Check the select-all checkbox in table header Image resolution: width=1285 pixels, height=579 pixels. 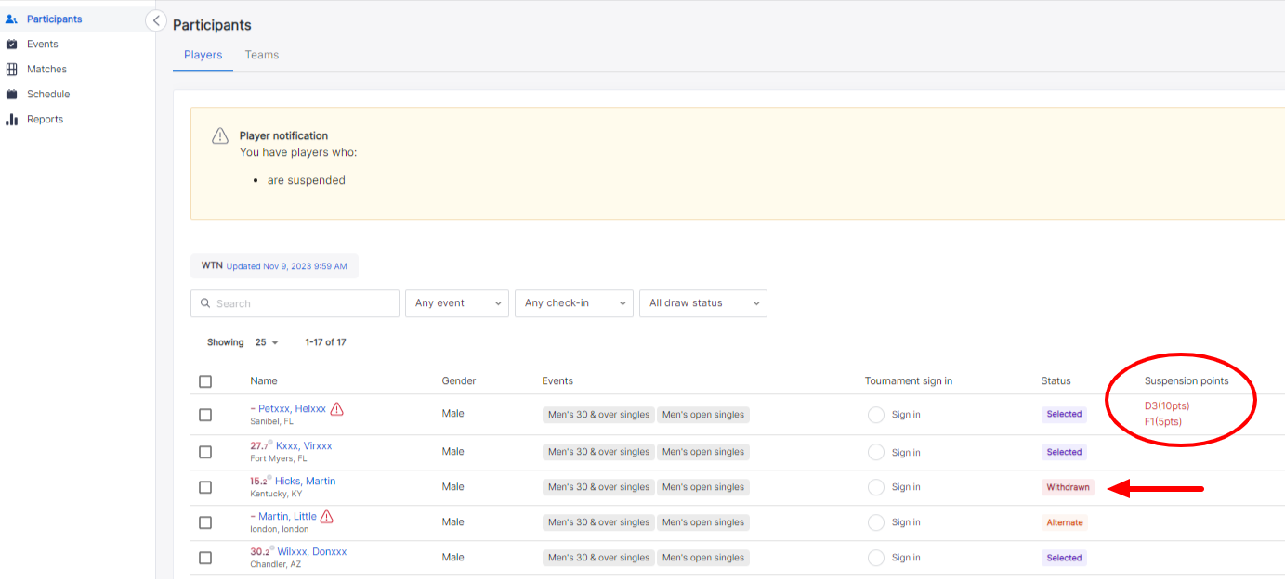pos(205,380)
